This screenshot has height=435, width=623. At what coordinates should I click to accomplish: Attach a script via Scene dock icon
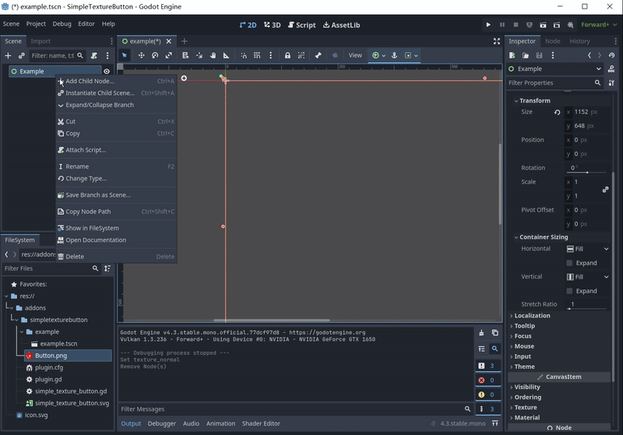[x=94, y=55]
